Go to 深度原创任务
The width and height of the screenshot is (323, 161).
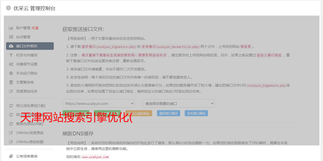(30, 91)
